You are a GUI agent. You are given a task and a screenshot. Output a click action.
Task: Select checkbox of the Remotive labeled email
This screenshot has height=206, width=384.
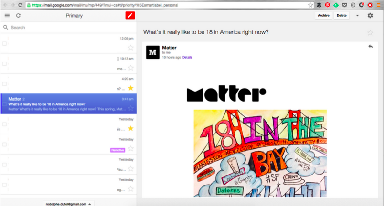(4, 144)
